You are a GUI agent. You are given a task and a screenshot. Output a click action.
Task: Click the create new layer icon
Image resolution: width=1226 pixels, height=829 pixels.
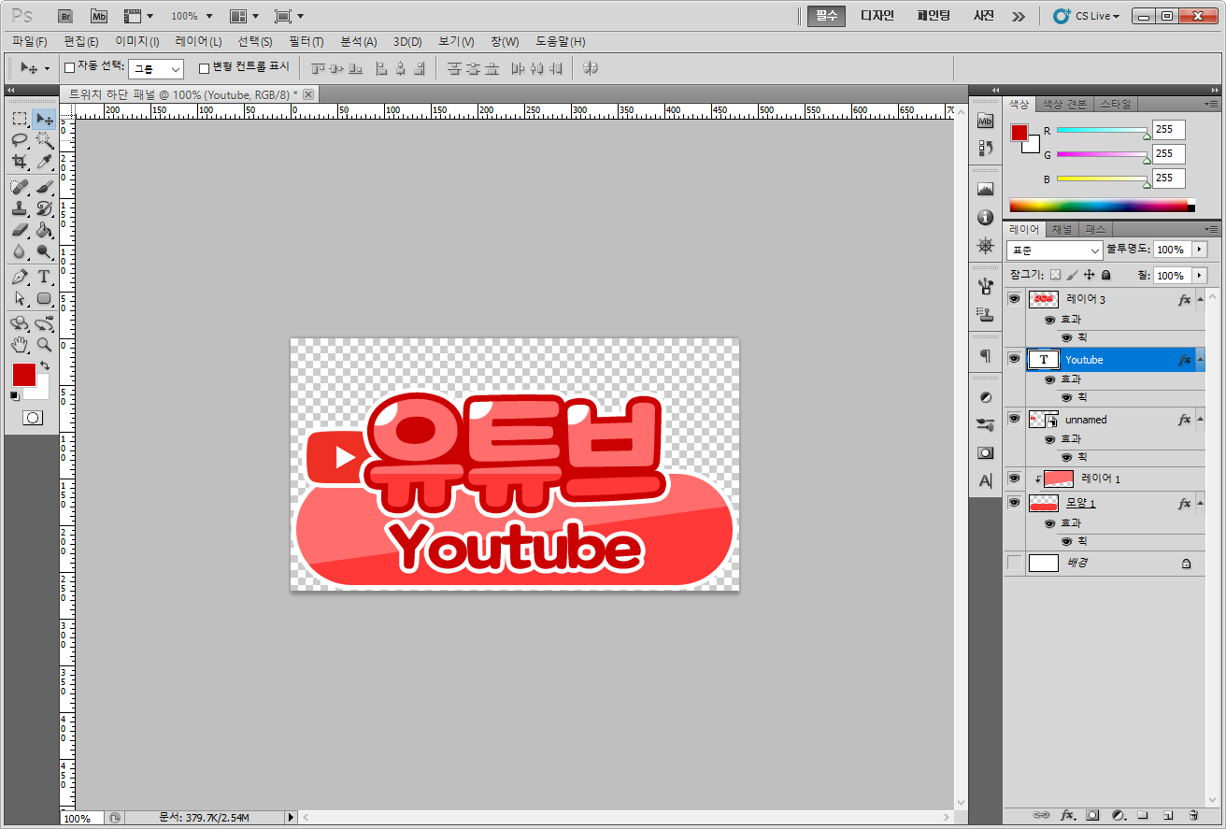click(x=1168, y=815)
